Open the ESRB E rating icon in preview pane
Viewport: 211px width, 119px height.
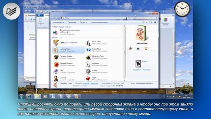point(138,64)
